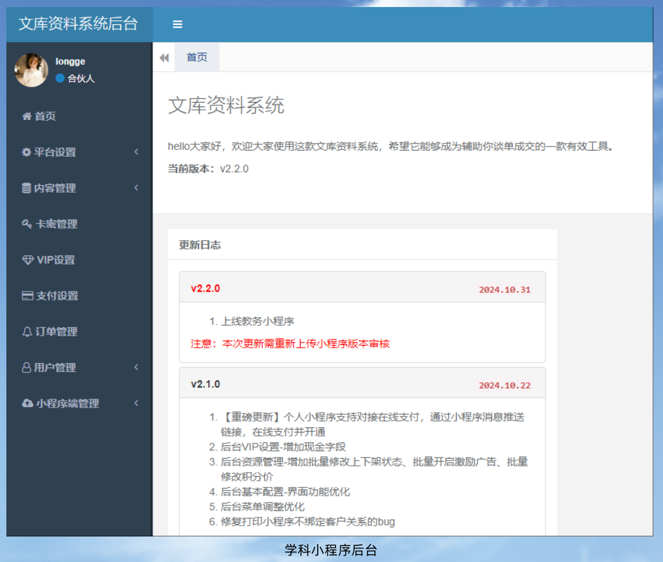Click the database icon for 内容管理
Viewport: 663px width, 562px height.
click(26, 188)
